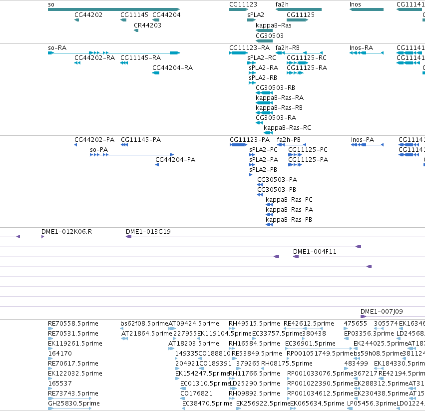This screenshot has width=425, height=411.
Task: Click the CG11145-PA protein label
Action: (141, 140)
